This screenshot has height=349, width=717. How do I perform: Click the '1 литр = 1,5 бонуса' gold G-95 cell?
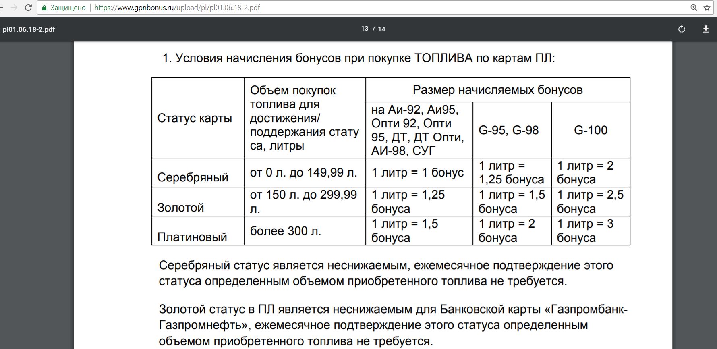512,202
